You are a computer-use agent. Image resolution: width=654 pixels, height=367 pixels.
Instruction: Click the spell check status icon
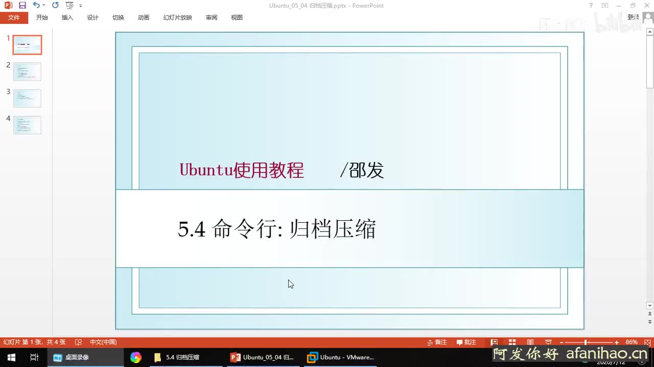tap(78, 342)
